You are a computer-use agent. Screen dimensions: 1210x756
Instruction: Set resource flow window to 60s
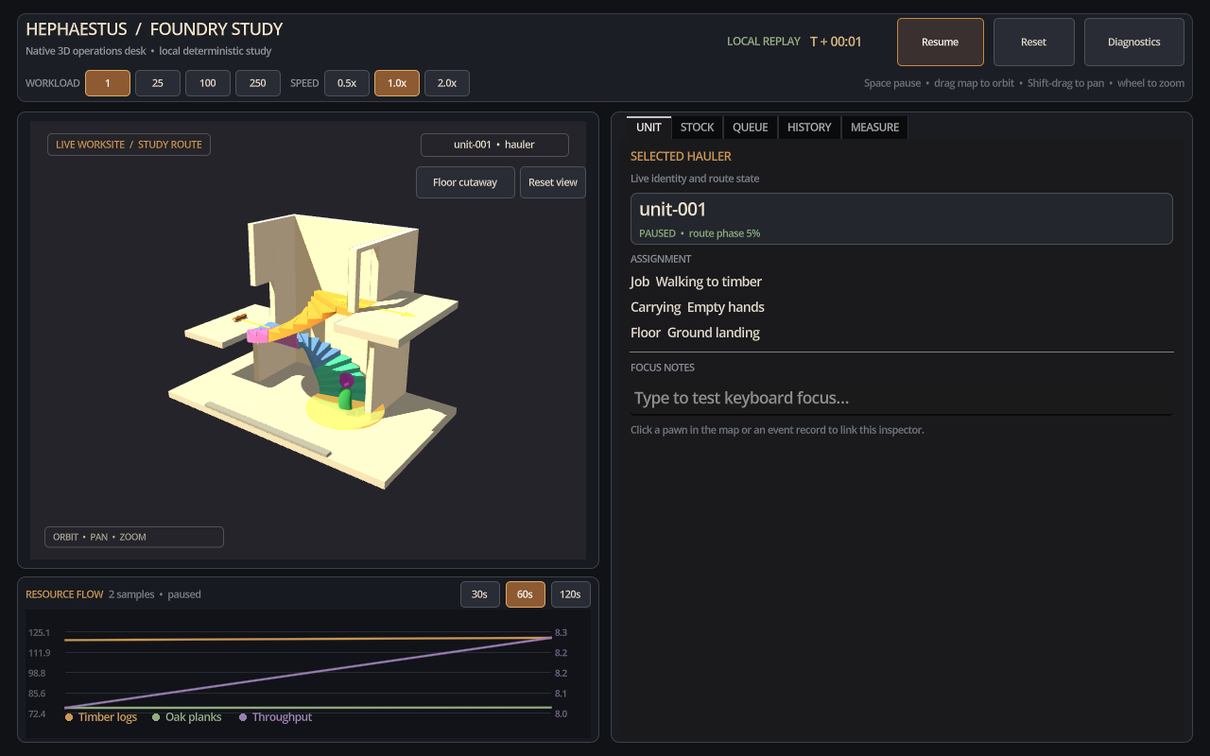pos(526,594)
